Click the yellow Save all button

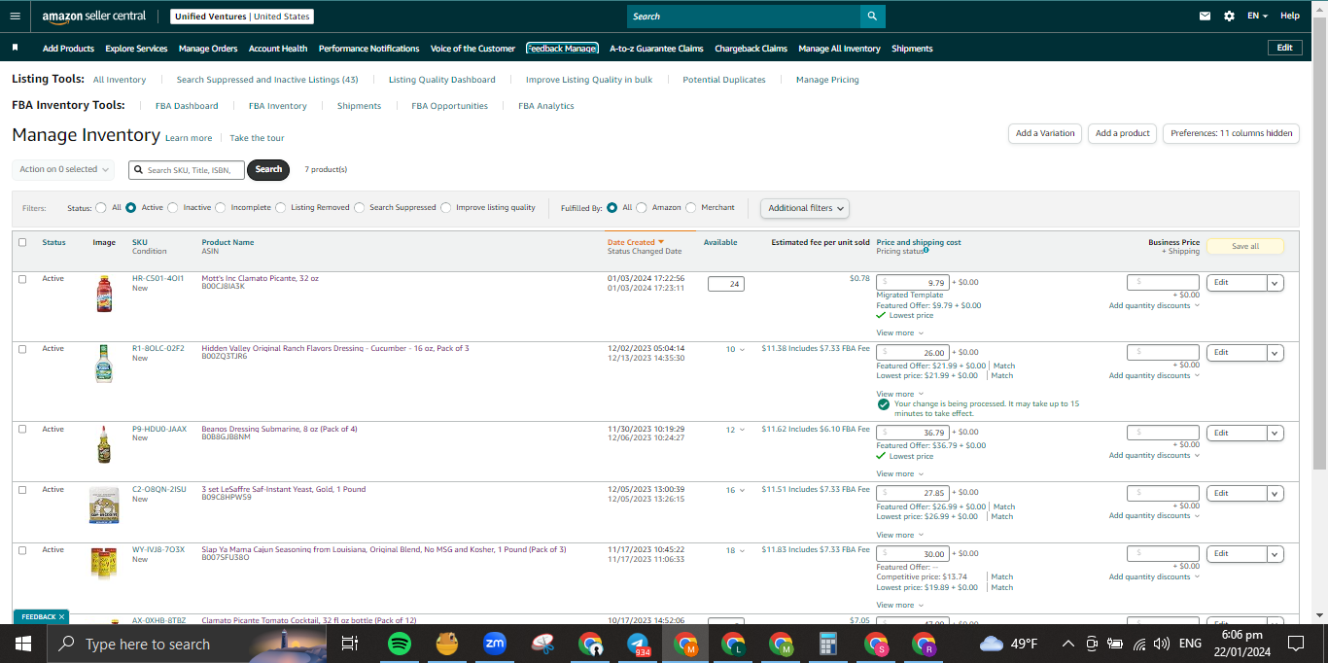point(1245,247)
